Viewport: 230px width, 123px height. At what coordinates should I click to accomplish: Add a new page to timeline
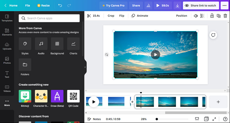click(218, 102)
